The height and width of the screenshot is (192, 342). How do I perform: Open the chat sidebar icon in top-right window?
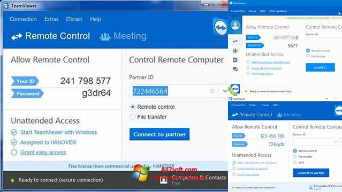(235, 69)
